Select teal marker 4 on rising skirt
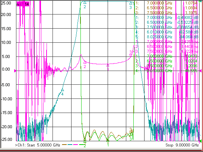 63,90
